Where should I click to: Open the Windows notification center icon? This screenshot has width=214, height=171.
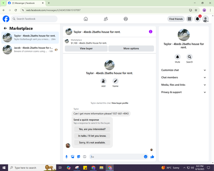click(x=208, y=168)
